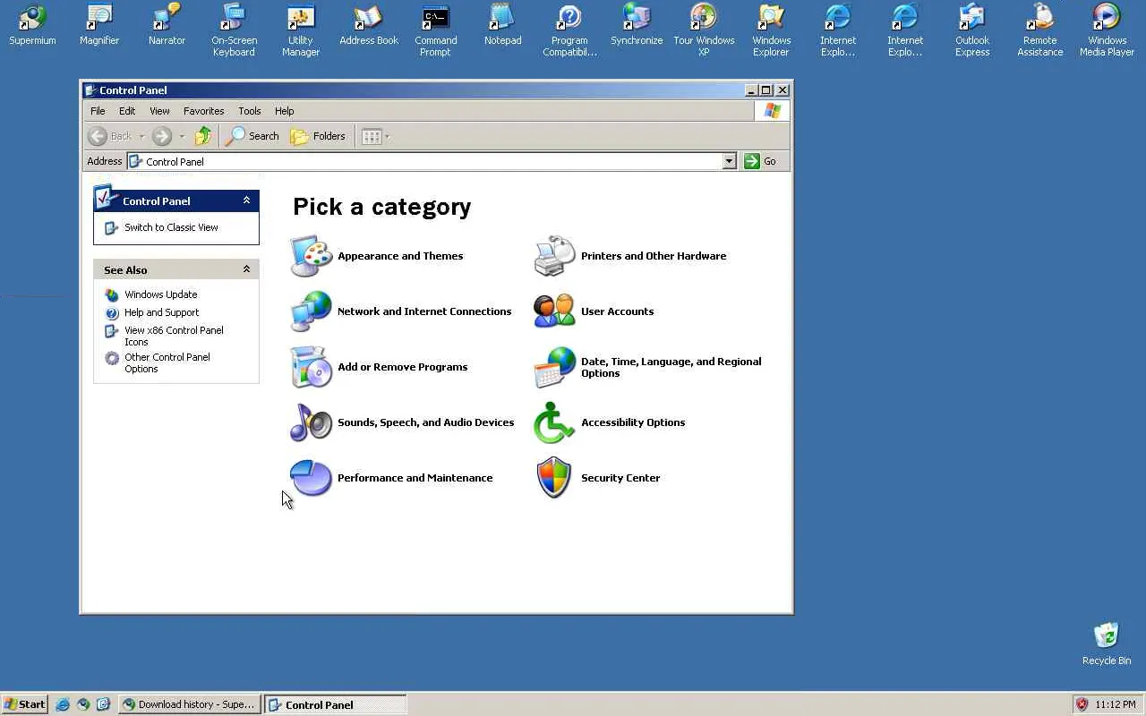Click the security shield icon in system tray

pyautogui.click(x=1082, y=704)
